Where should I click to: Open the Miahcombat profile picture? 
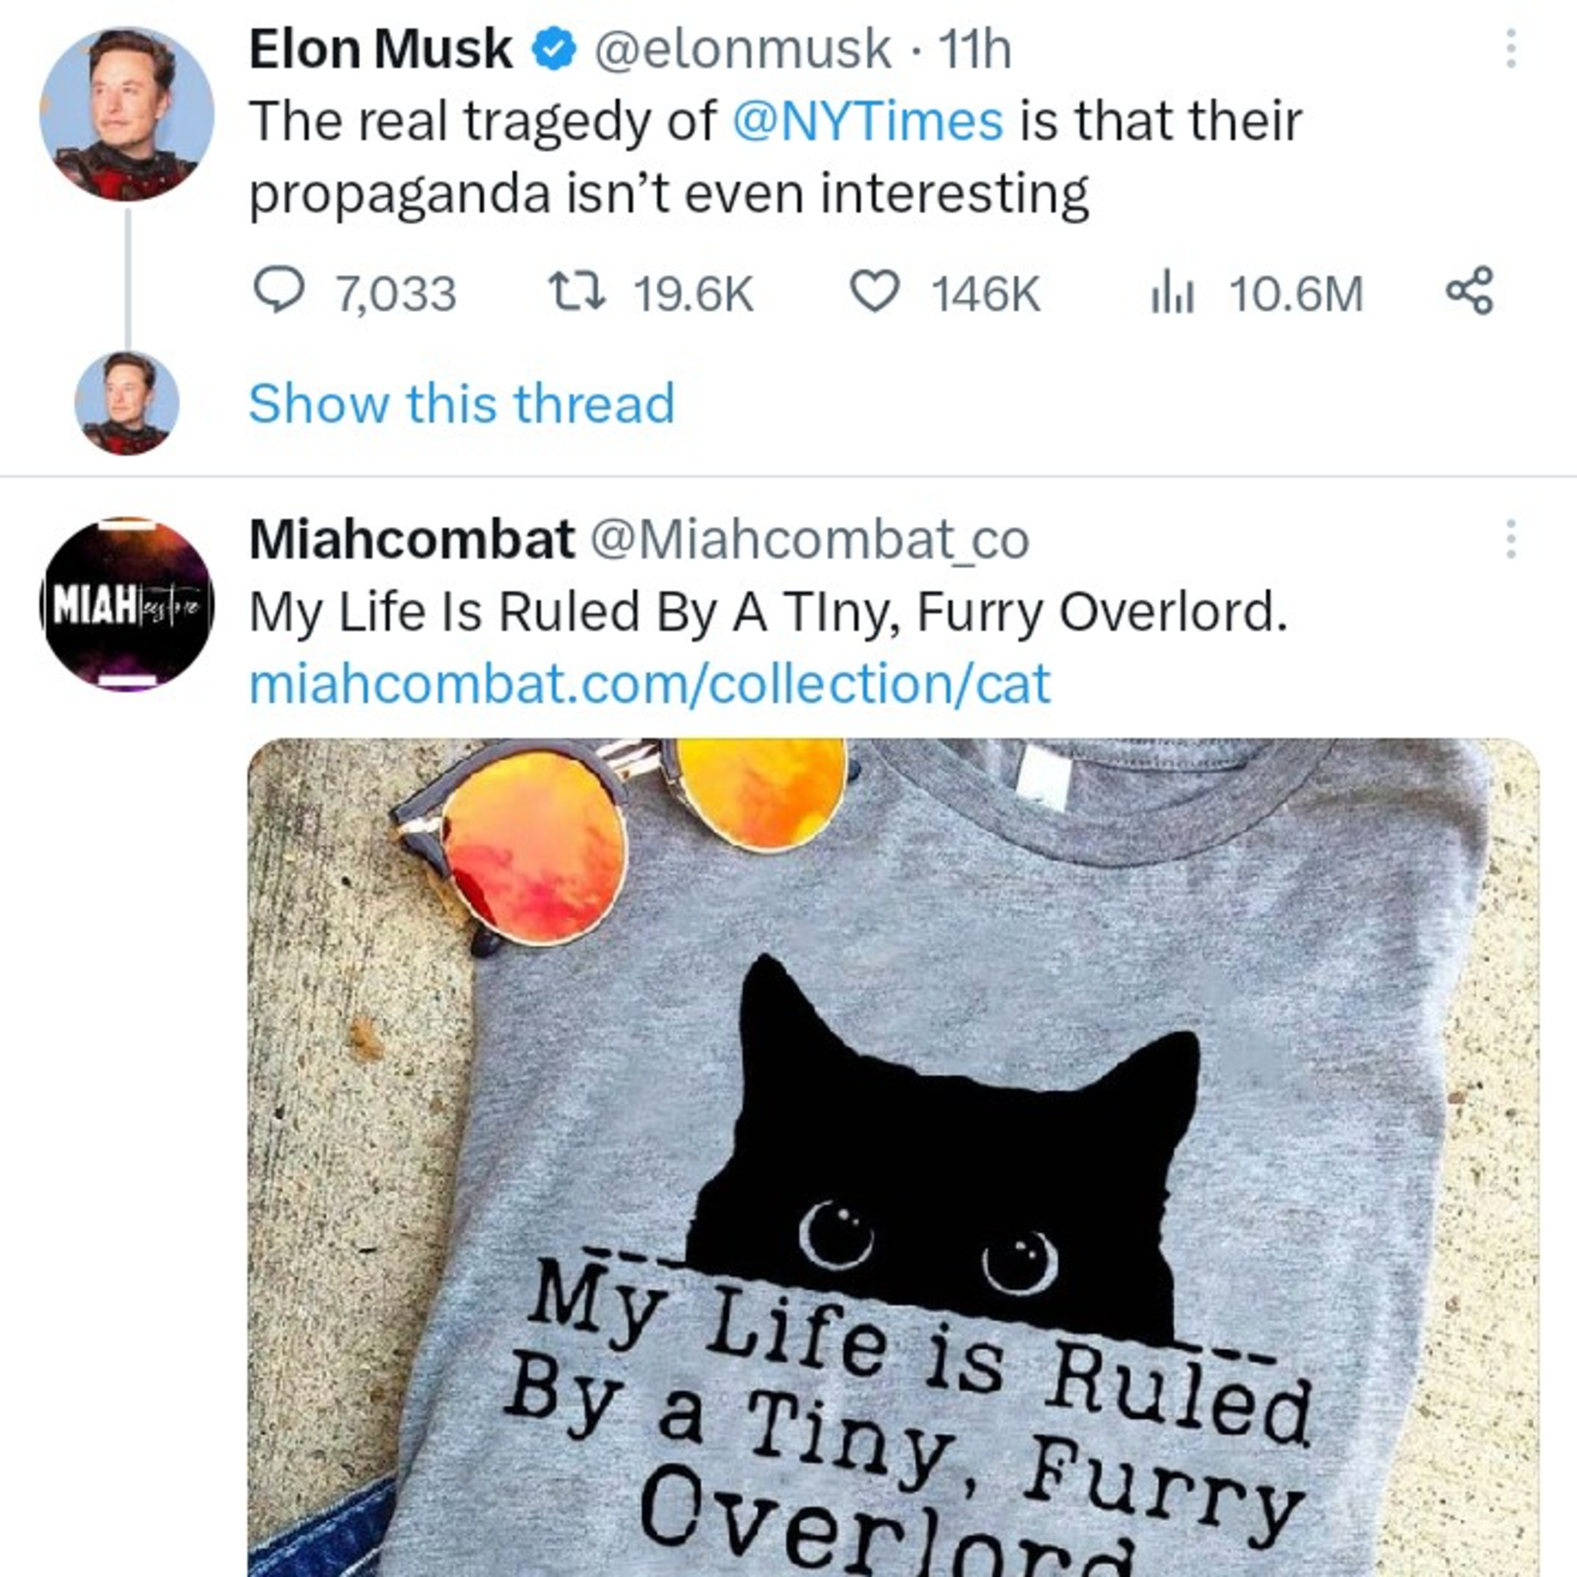[127, 604]
